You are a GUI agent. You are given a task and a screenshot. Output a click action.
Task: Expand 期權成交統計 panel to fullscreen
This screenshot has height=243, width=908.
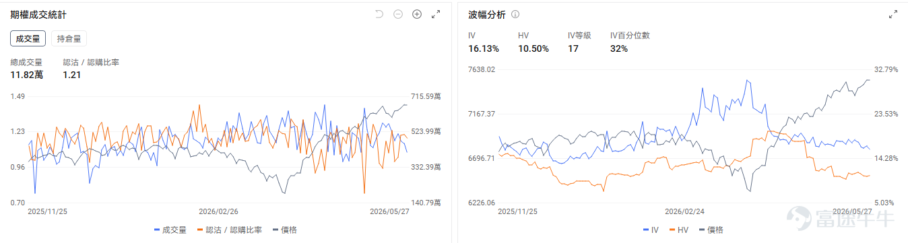point(436,14)
